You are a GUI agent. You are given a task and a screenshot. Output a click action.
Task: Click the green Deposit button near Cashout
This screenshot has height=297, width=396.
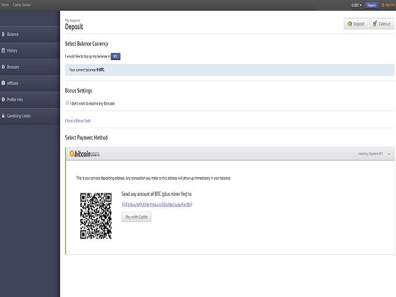(x=356, y=24)
